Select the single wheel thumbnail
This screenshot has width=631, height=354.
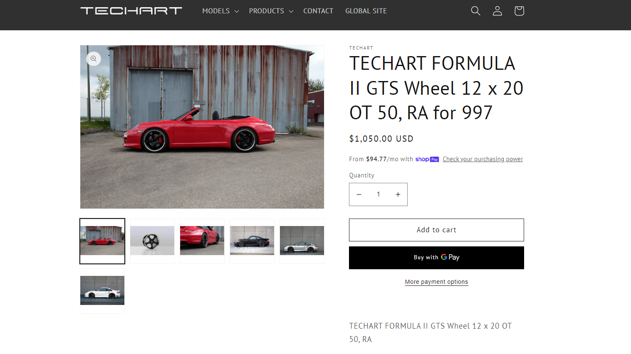tap(152, 241)
